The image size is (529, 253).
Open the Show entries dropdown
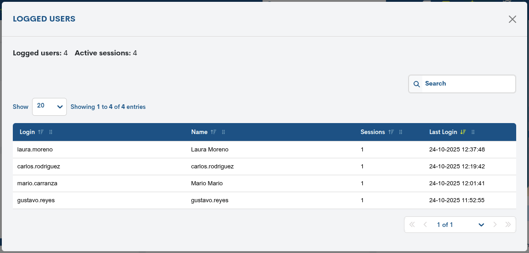(x=49, y=107)
